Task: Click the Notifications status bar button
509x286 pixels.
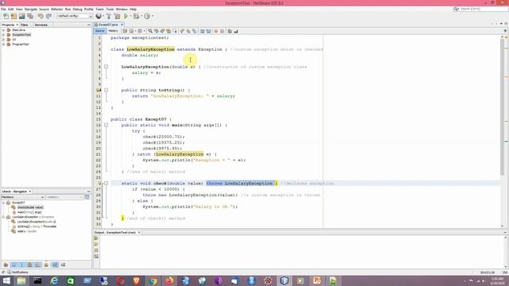Action: pos(17,272)
